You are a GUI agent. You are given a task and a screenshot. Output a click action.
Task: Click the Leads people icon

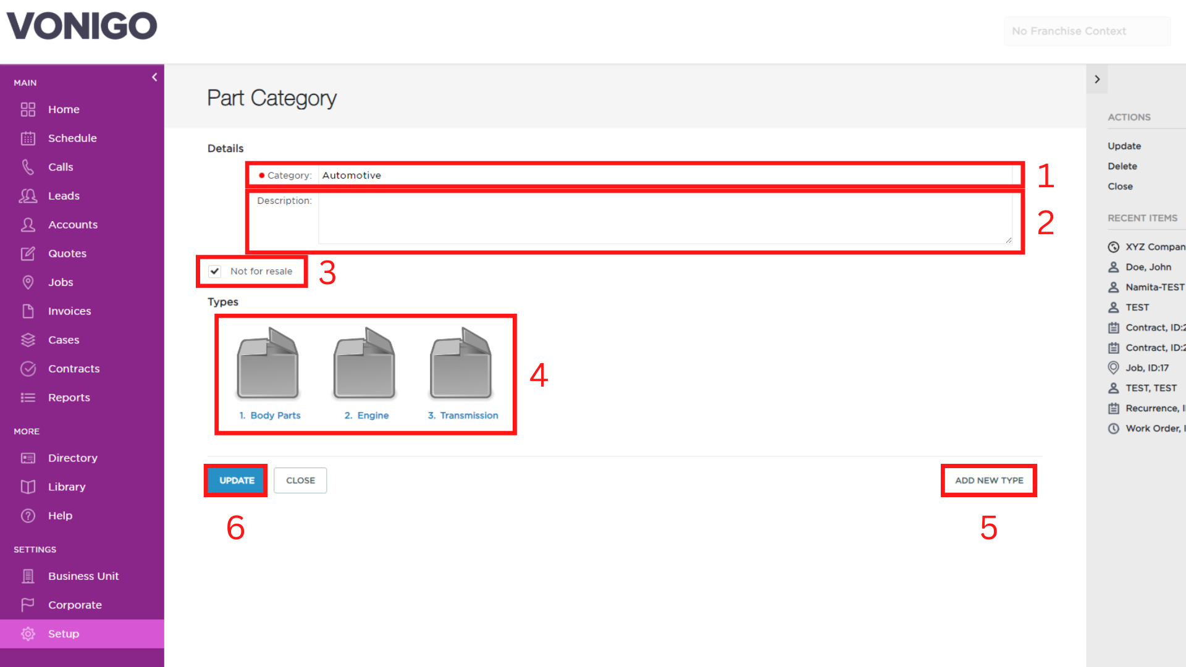pos(28,196)
